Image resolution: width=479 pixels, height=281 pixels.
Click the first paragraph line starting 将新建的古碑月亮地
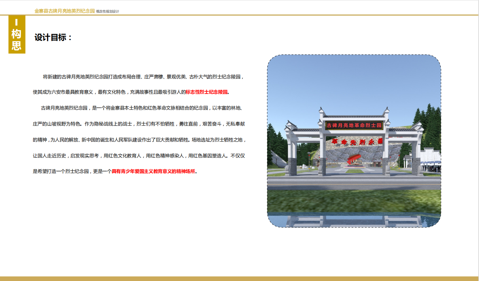143,77
